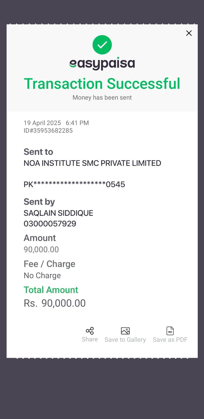Click the 90,000.00 value under Amount

[41, 249]
